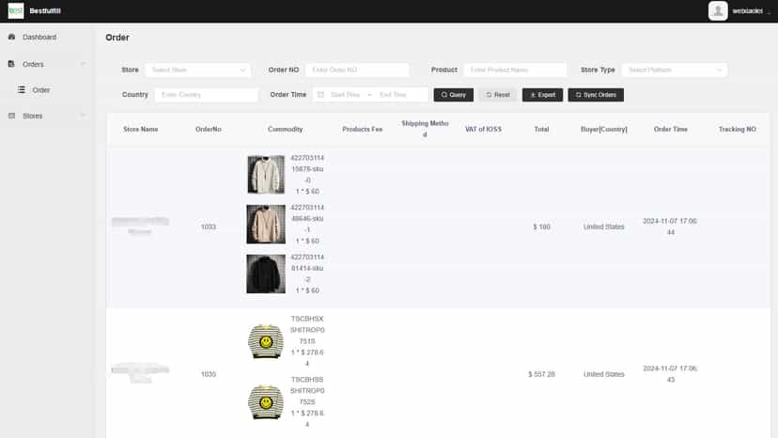Click the Bestfulfill logo icon
Screen dimensions: 778x438
point(16,11)
